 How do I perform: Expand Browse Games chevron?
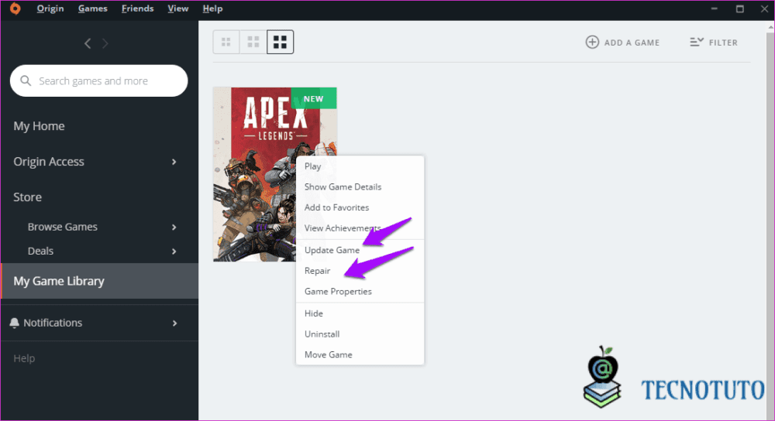point(174,227)
